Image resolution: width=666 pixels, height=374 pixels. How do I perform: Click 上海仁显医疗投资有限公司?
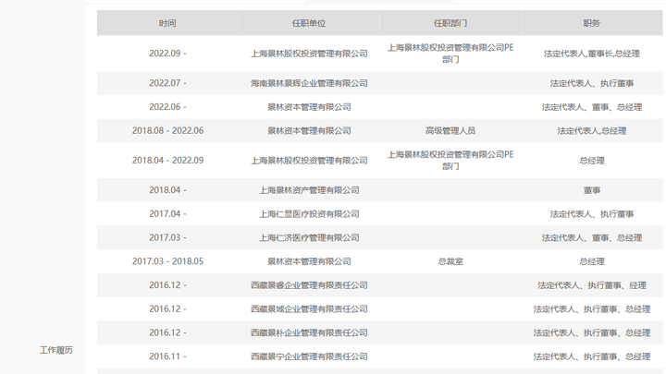click(309, 213)
